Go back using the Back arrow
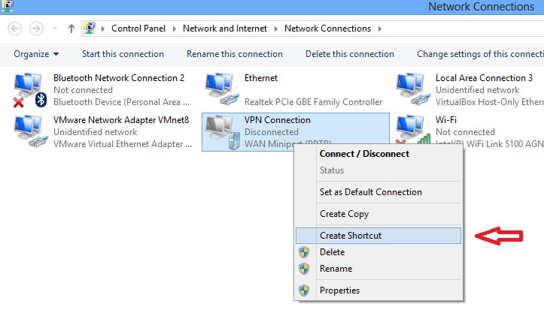Screen dimensions: 544x316 click(x=14, y=29)
